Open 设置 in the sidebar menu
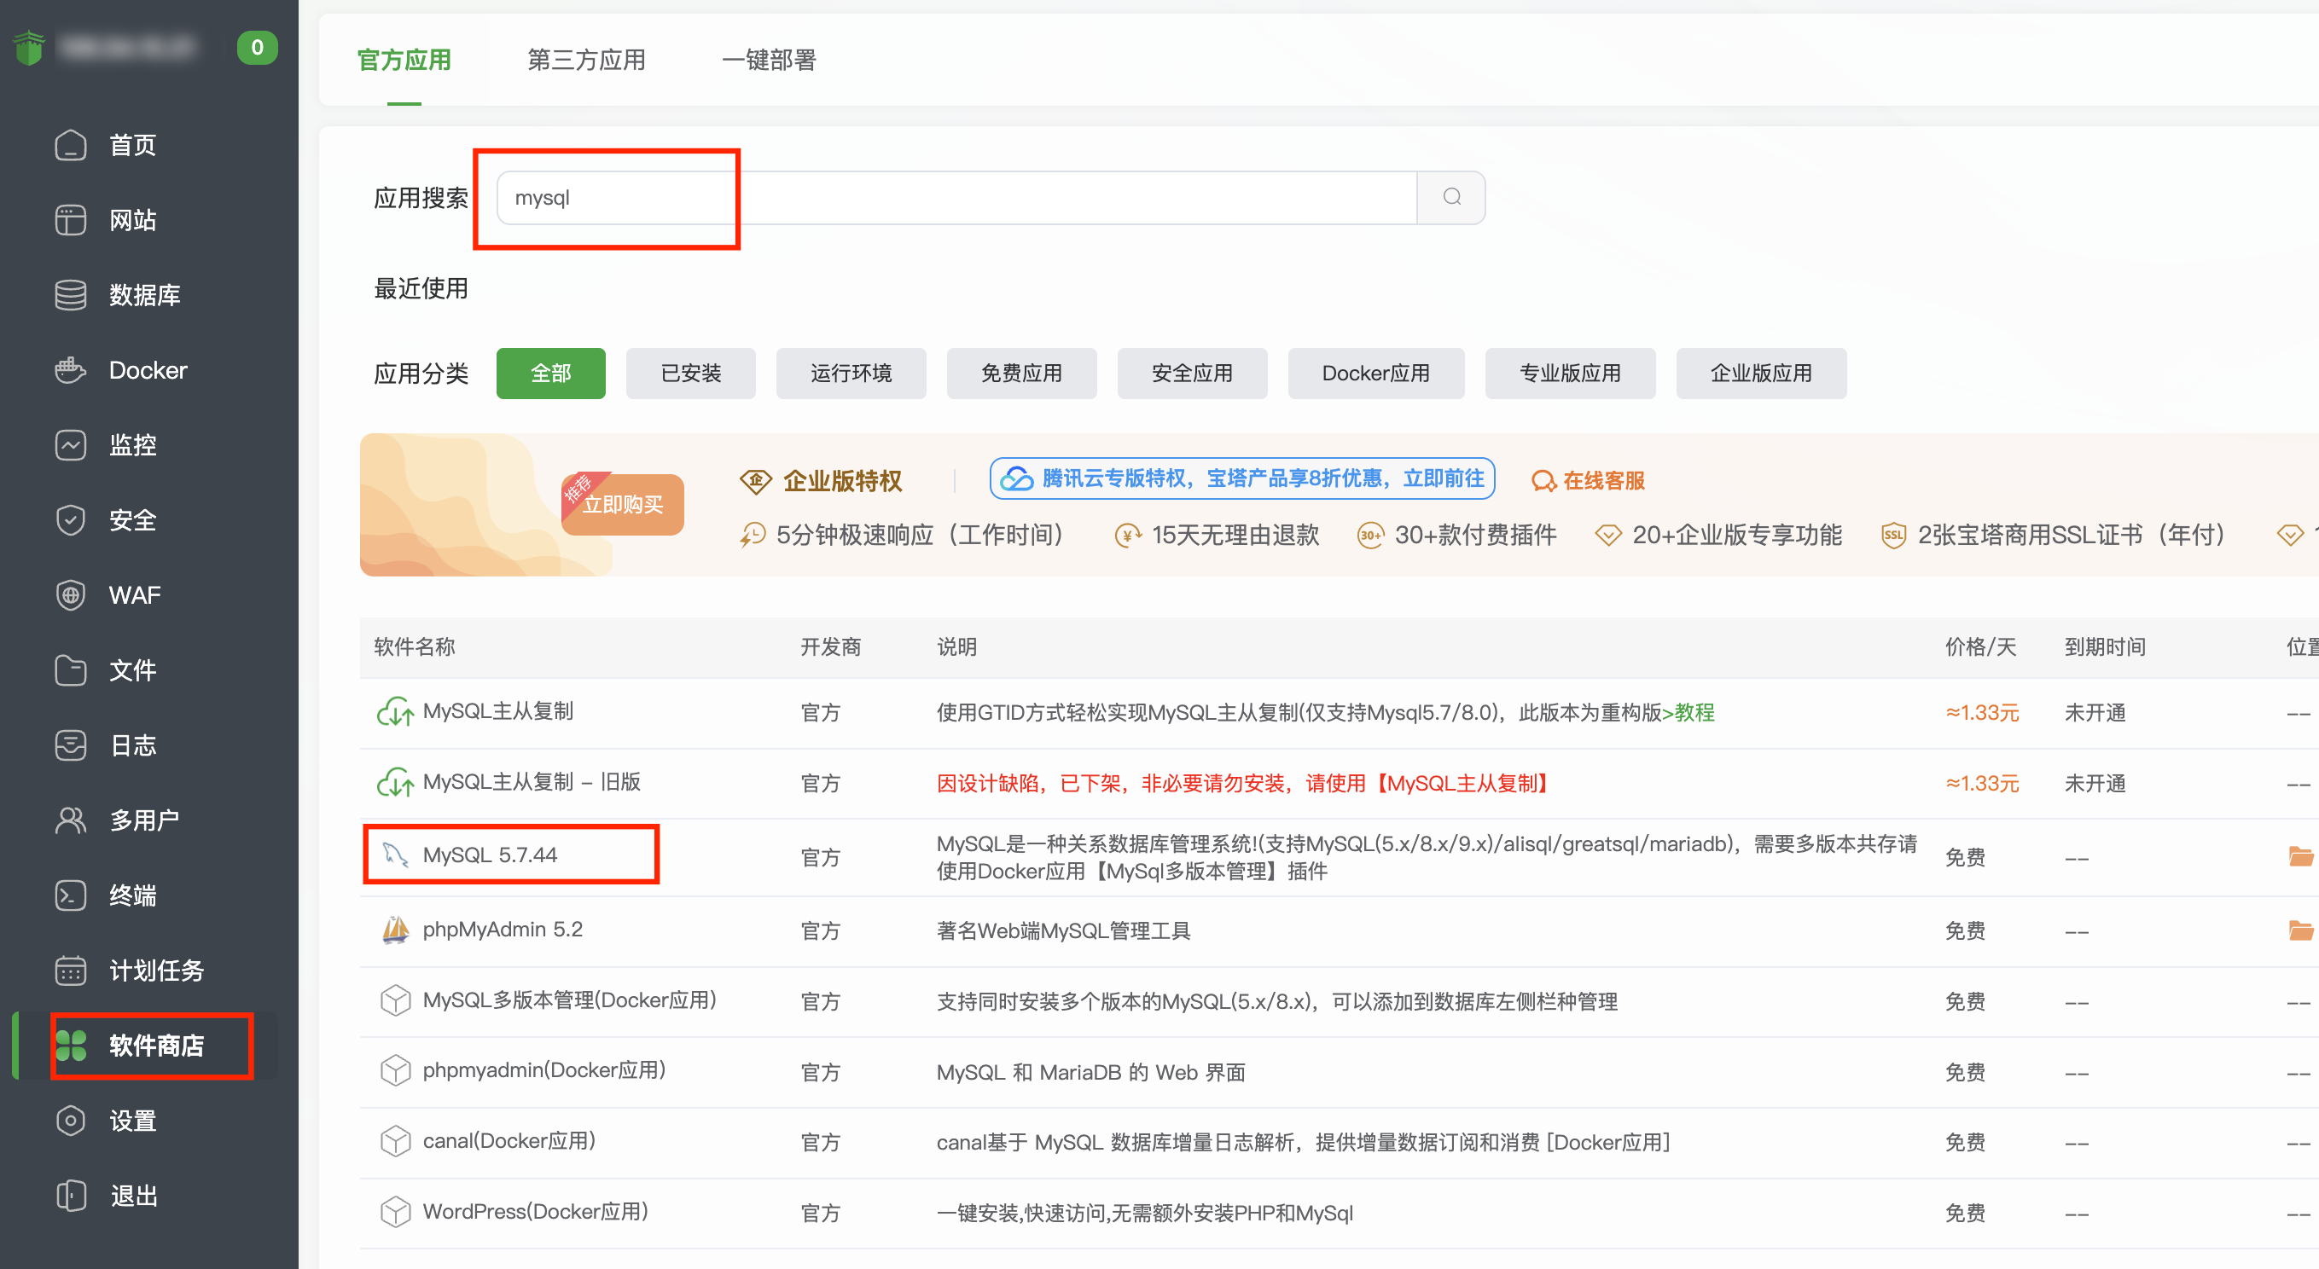 point(132,1121)
